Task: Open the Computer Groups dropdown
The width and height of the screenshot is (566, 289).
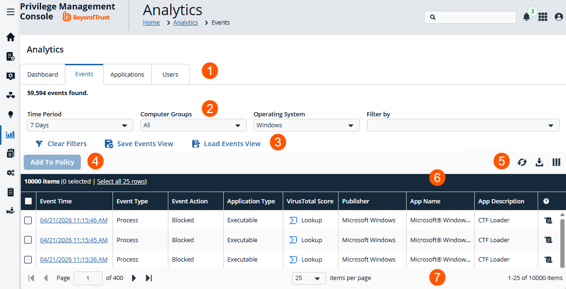Action: point(193,125)
